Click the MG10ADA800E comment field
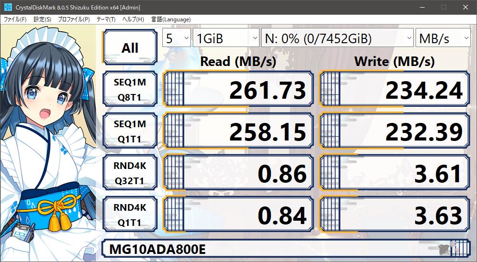This screenshot has height=262, width=477. tap(286, 249)
